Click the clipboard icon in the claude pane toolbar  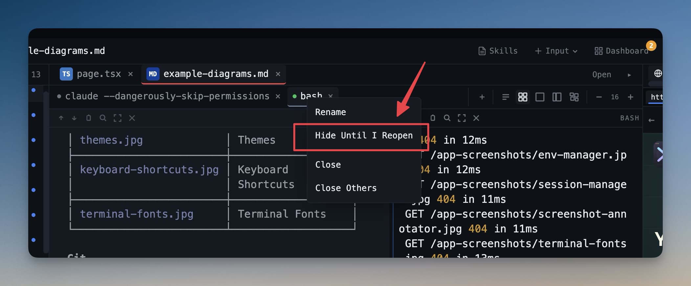coord(88,118)
